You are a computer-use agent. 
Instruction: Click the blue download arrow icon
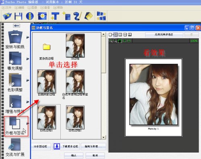(x=57, y=146)
